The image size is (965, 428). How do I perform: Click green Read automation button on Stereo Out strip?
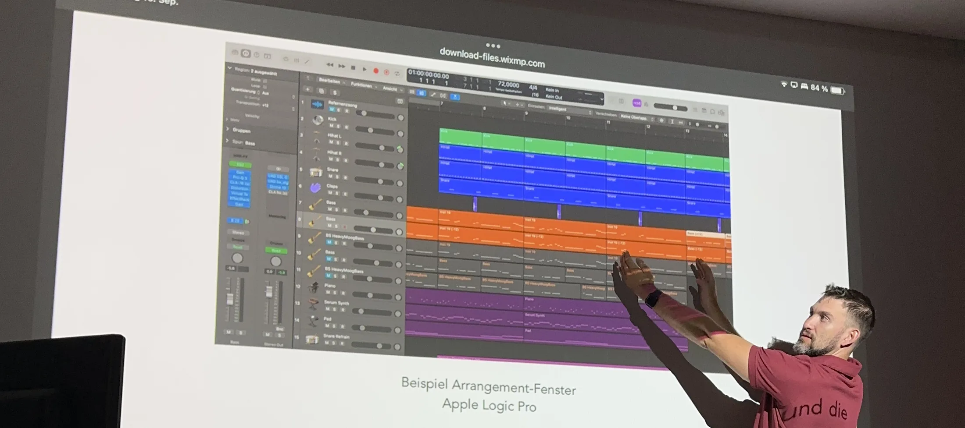[x=276, y=251]
